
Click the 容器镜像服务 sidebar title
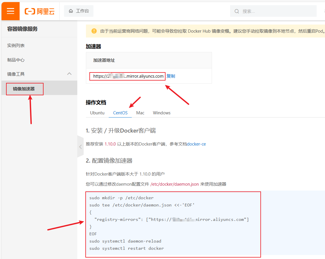coord(22,29)
